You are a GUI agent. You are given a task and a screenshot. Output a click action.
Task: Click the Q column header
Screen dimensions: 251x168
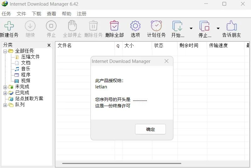pos(119,46)
